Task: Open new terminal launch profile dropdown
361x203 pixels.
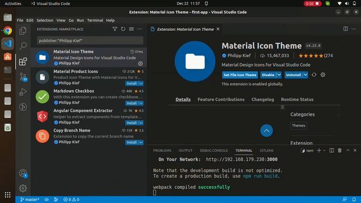Action: pyautogui.click(x=324, y=151)
